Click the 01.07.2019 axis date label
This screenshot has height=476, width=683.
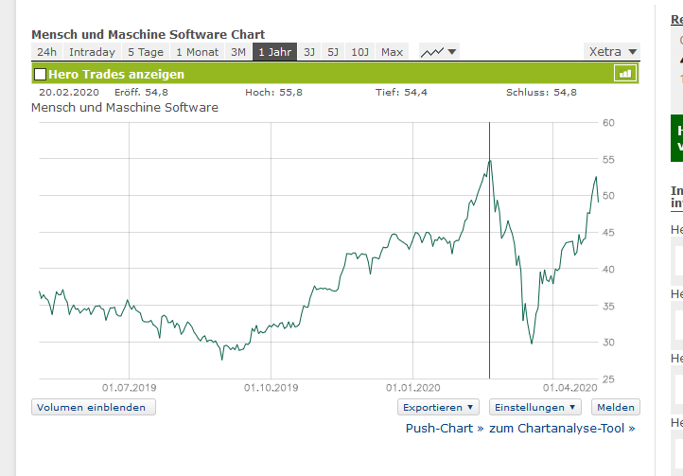point(129,387)
